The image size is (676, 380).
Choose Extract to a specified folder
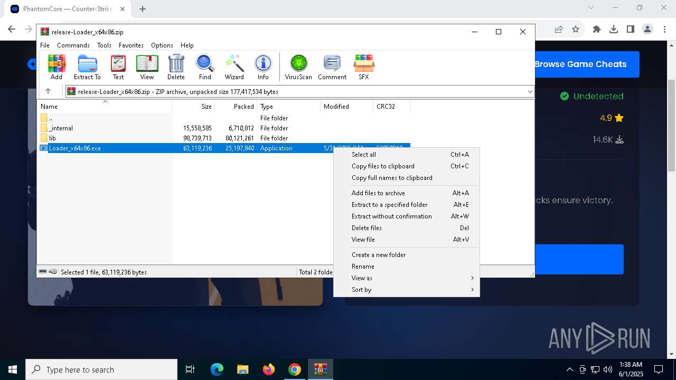click(407, 205)
